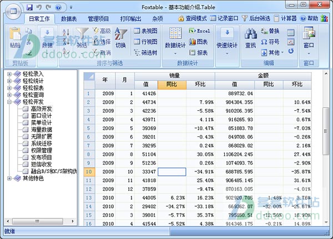The width and height of the screenshot is (333, 239).
Task: Expand the 其他特色 tree node
Action: click(x=9, y=179)
